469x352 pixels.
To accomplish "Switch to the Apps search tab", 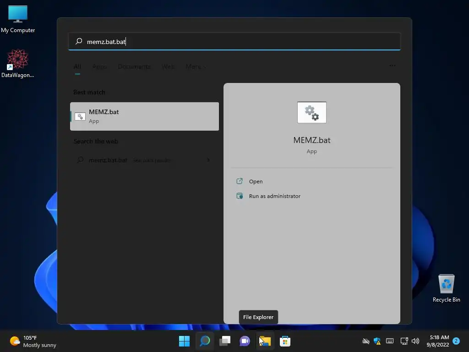I will (99, 66).
